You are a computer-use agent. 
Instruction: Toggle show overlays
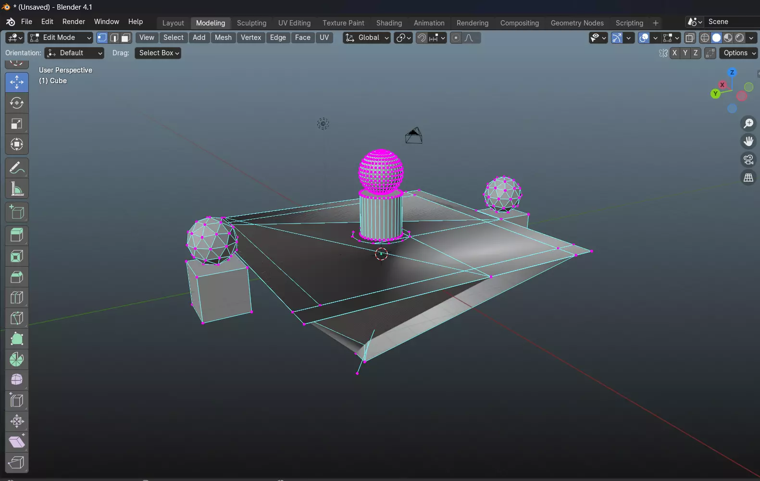click(x=644, y=37)
